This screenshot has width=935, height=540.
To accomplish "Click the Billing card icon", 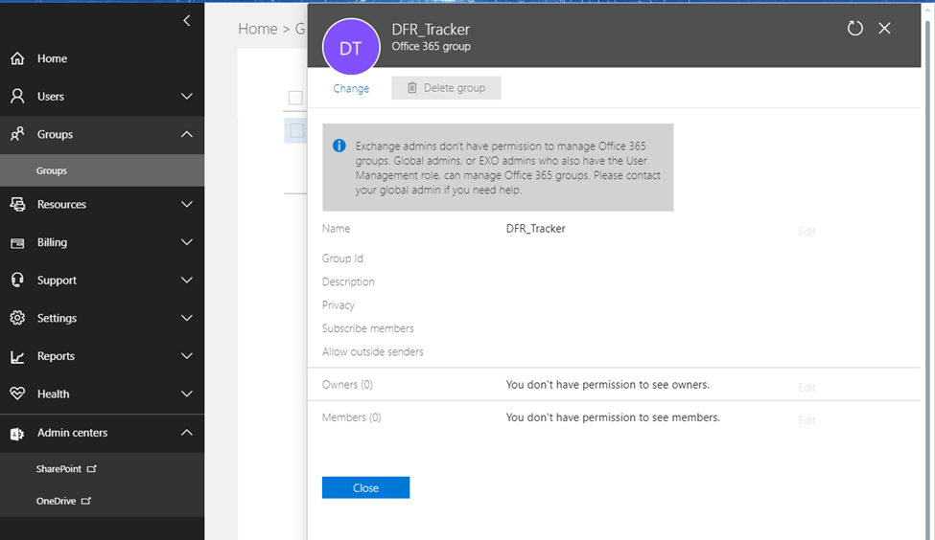I will [x=17, y=242].
